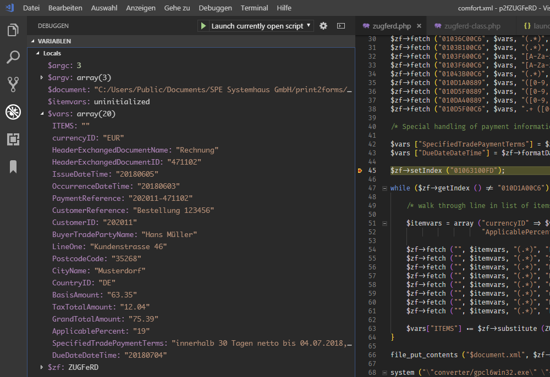Open the Search view icon
The width and height of the screenshot is (550, 377).
(13, 57)
